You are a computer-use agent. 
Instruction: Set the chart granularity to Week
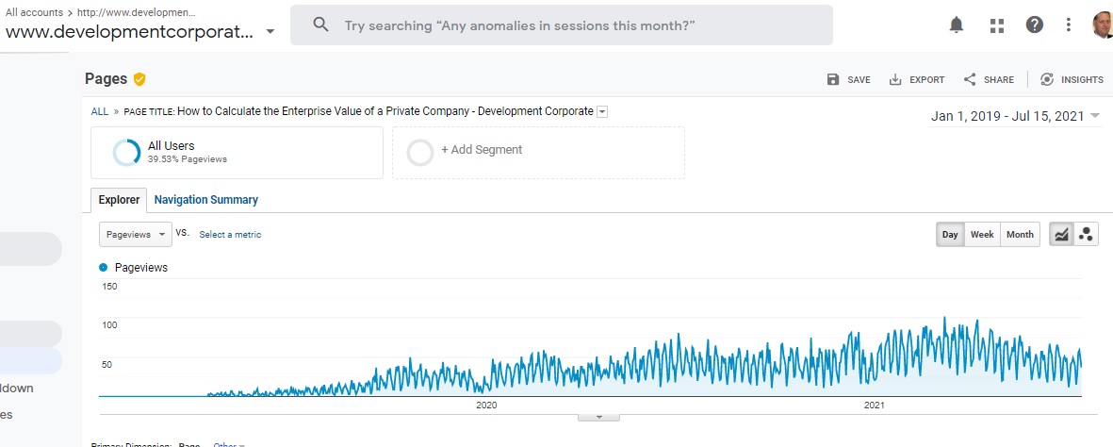coord(982,235)
